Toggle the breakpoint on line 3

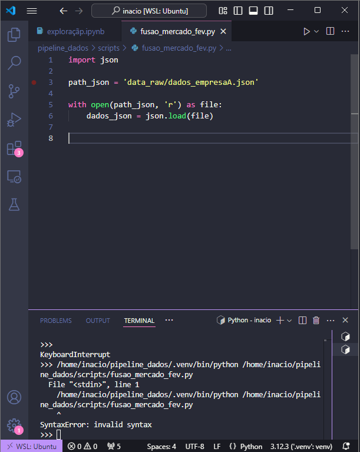[34, 83]
